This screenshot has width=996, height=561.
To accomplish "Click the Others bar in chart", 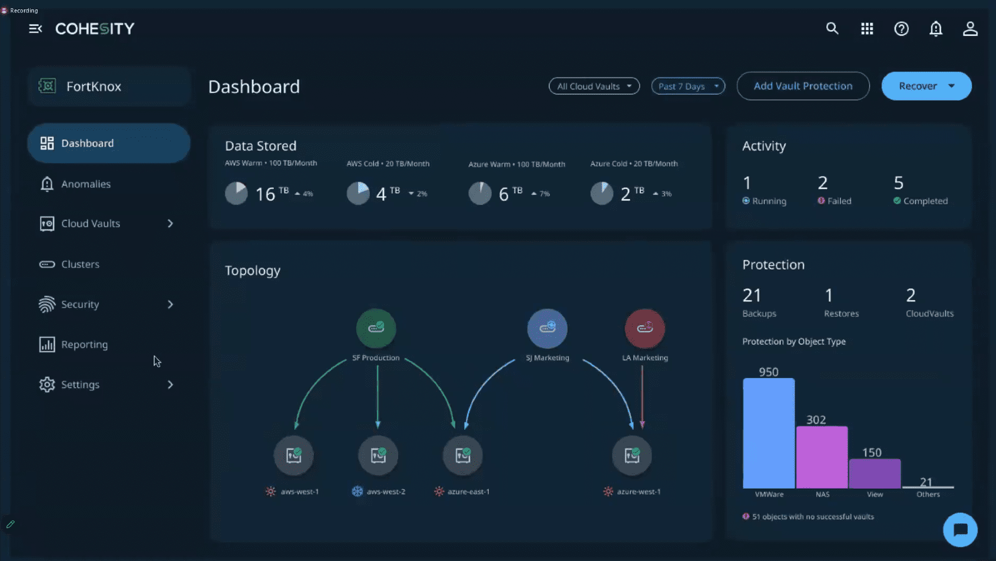I will (928, 487).
